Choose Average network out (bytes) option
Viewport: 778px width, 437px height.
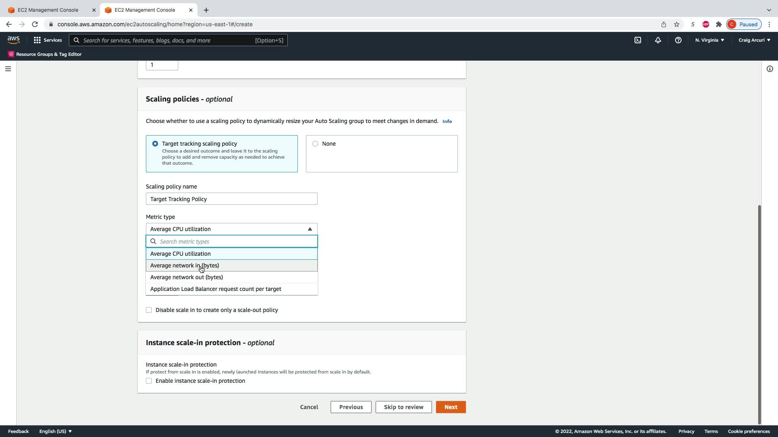pos(186,277)
